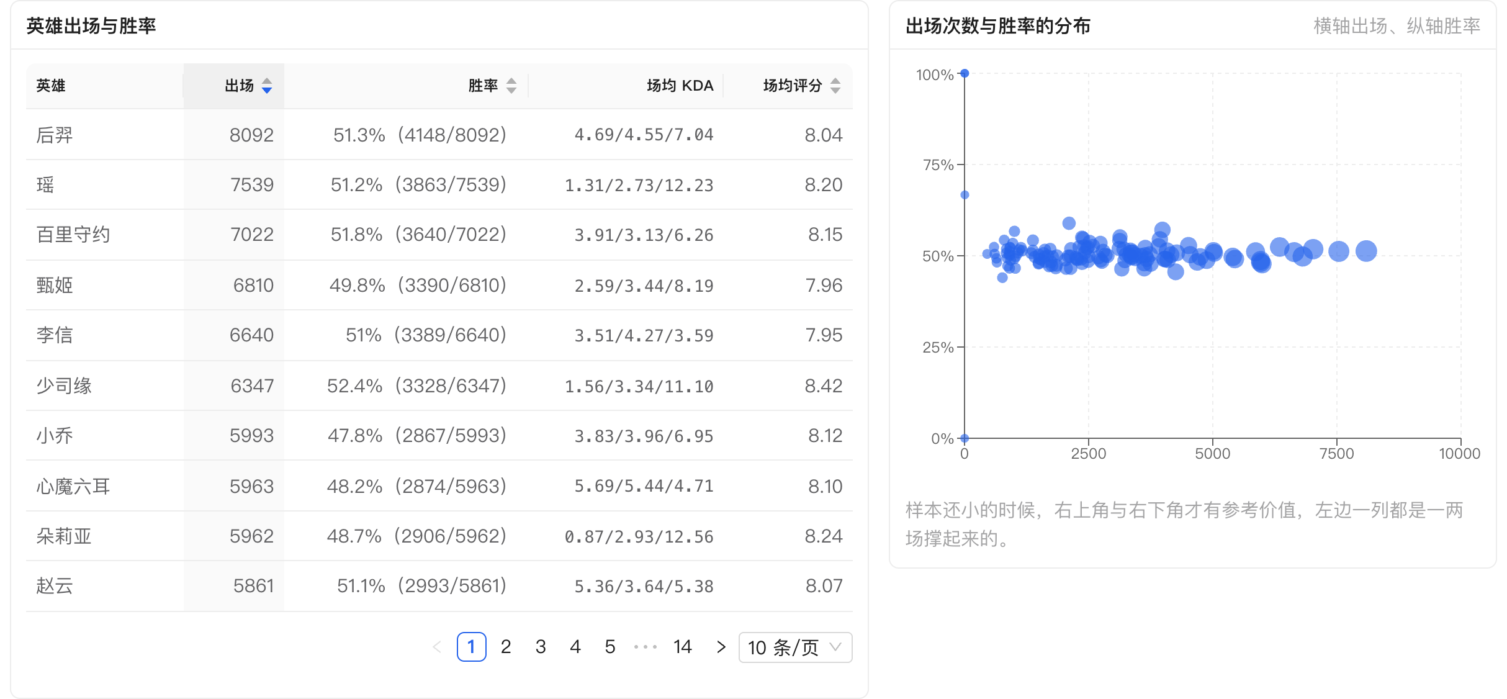This screenshot has width=1507, height=699.
Task: Select hero name 小乔
Action: click(55, 436)
